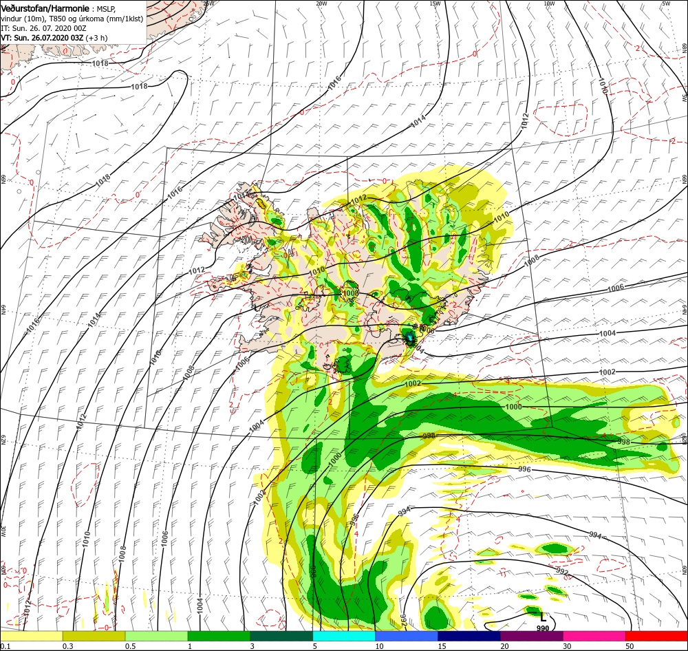Click the '3' legend scale value
The image size is (688, 651).
coord(252,647)
